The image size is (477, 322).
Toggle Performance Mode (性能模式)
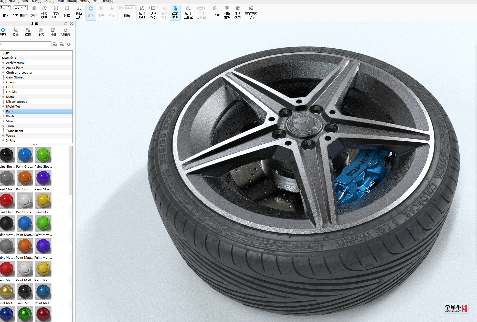[45, 12]
